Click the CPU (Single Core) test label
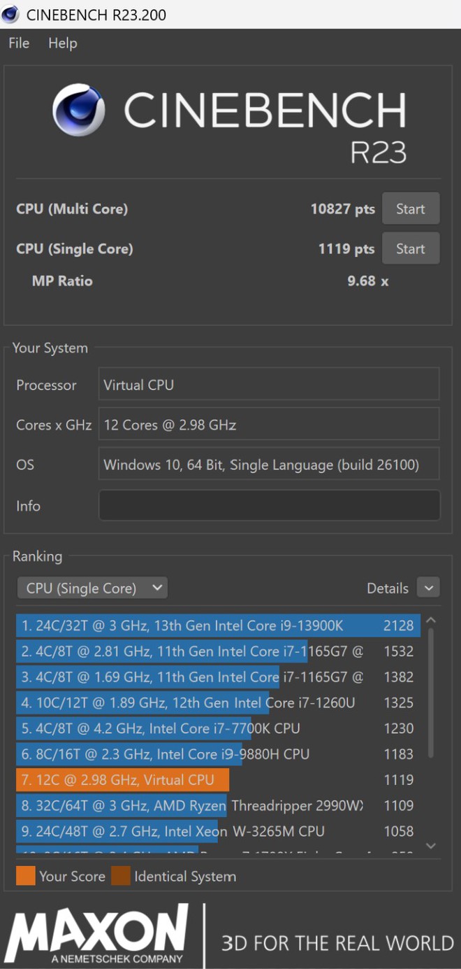 coord(75,248)
